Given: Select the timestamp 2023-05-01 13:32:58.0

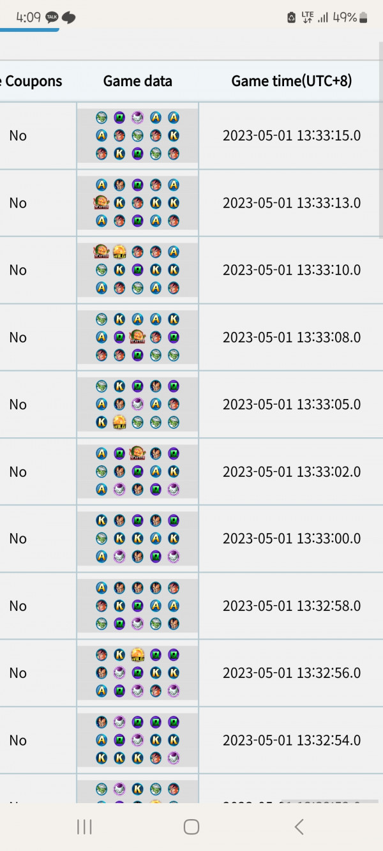Looking at the screenshot, I should 291,606.
